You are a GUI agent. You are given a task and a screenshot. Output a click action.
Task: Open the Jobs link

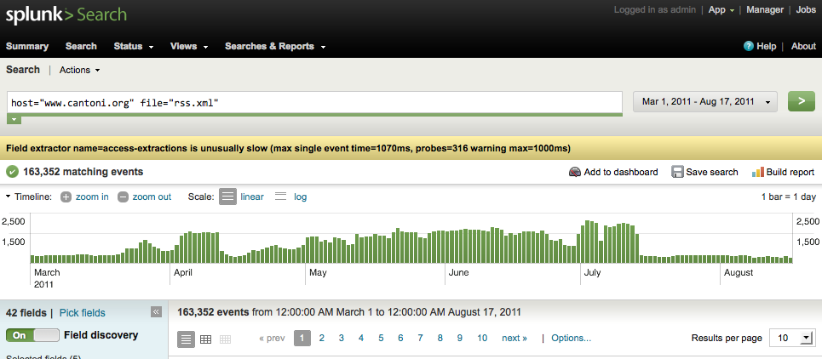806,9
